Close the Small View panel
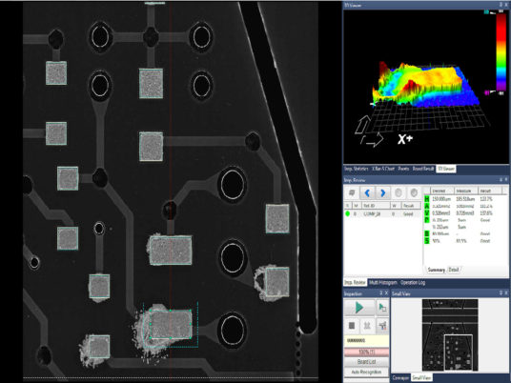511x383 pixels. 506,293
